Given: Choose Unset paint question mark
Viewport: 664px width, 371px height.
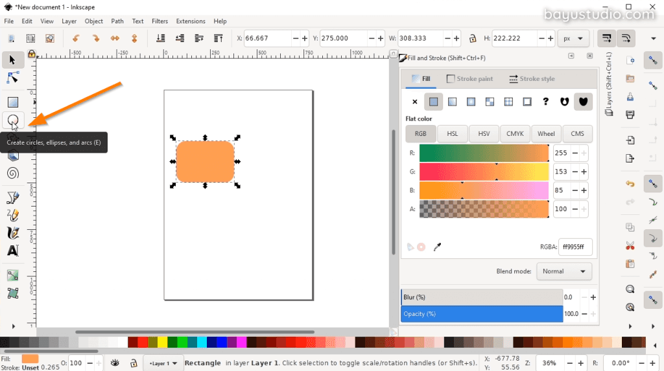Looking at the screenshot, I should [545, 102].
